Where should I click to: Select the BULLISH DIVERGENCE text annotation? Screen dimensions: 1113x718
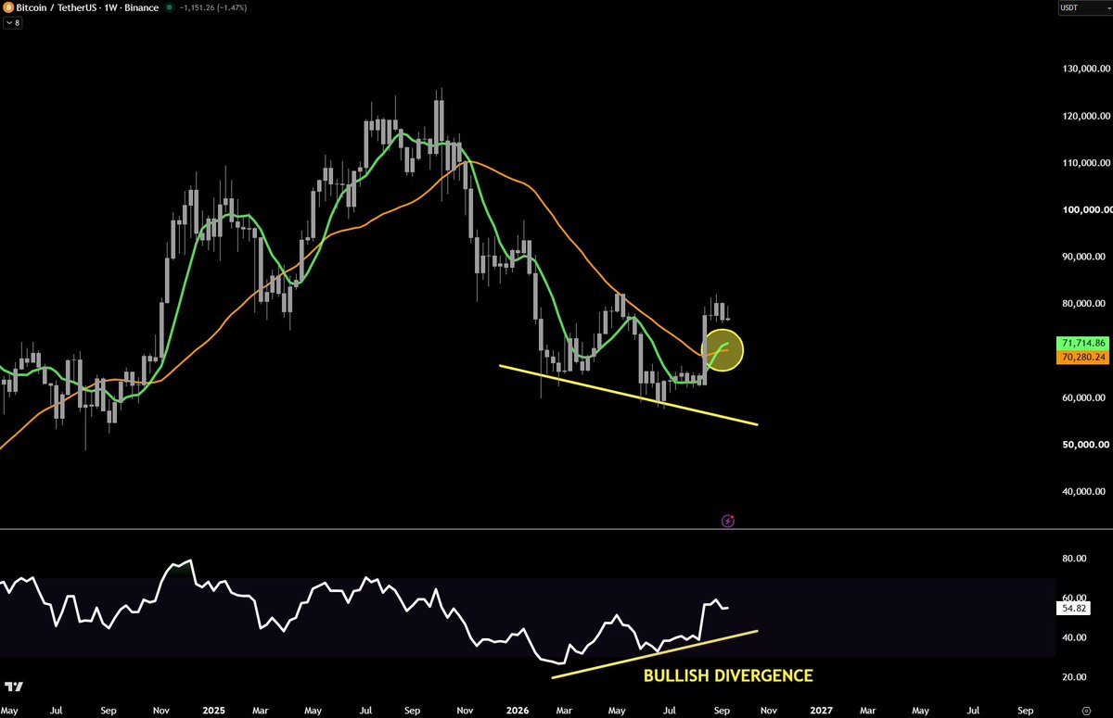728,676
